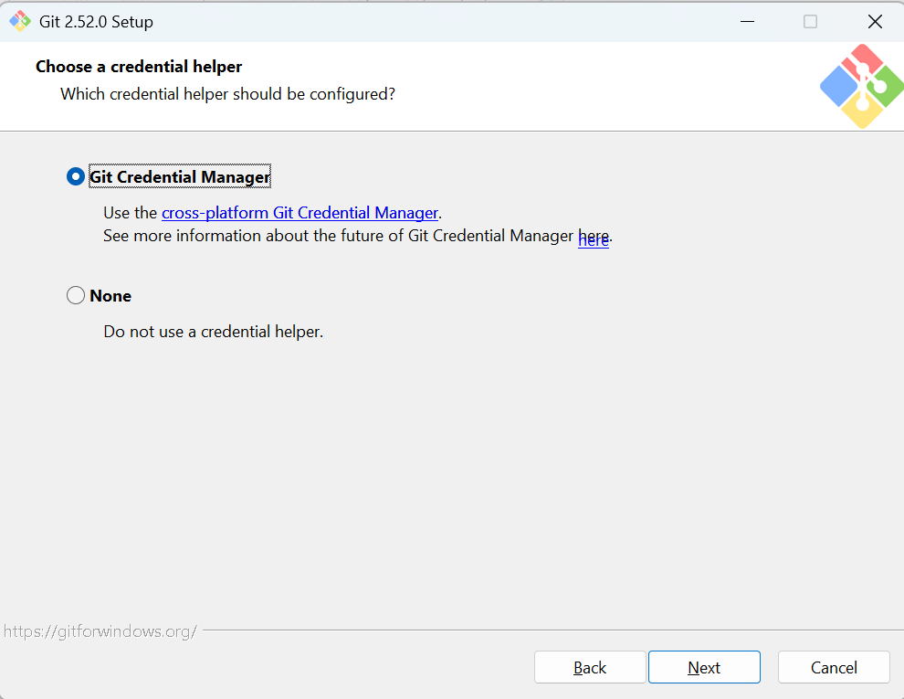Screen dimensions: 904x699
Task: Select the Git Credential Manager radio button
Action: 76,176
